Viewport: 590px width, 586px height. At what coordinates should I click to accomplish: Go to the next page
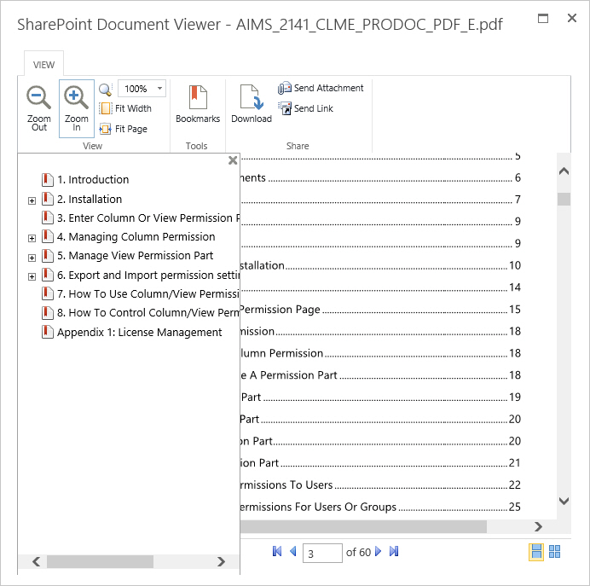pos(379,552)
